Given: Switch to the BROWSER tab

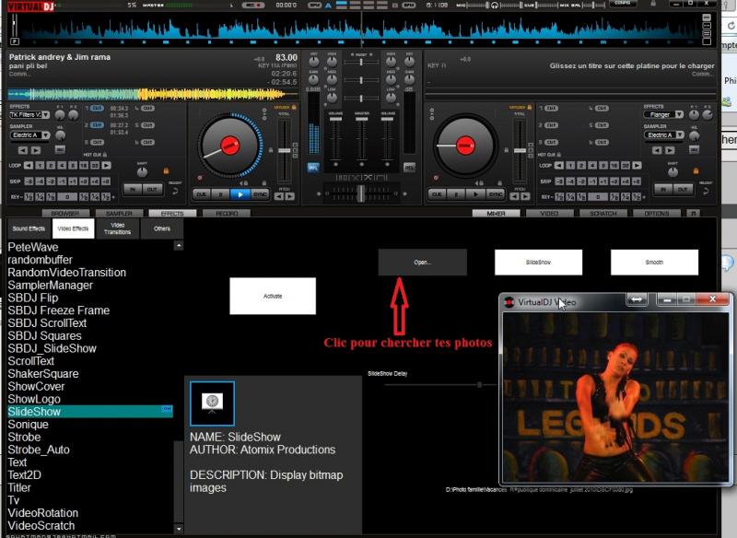Looking at the screenshot, I should (65, 214).
